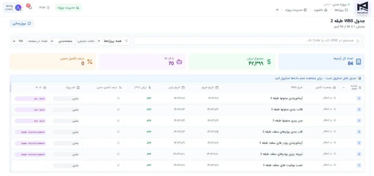The width and height of the screenshot is (374, 176).
Task: Click the total items calculator icon
Action: [358, 62]
